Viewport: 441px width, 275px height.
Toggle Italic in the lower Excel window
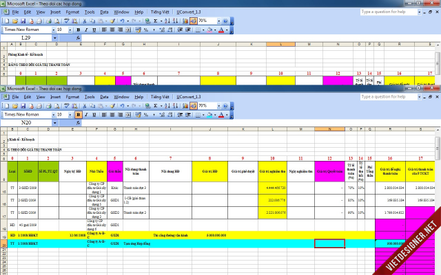[x=86, y=113]
